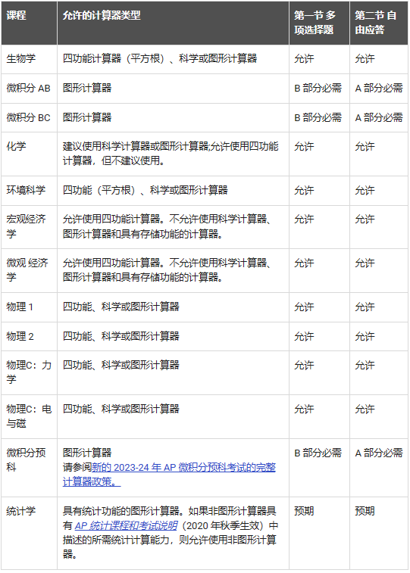Viewport: 410px width, 573px height.
Task: Click 允许 under 第二节 for 化学
Action: [365, 147]
